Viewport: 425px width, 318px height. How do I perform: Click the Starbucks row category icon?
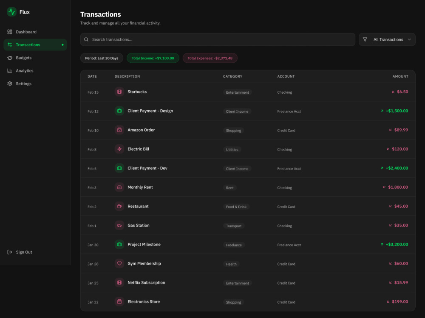click(x=119, y=92)
